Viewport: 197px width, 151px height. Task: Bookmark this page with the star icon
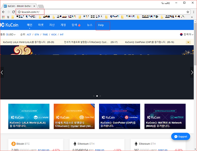click(188, 12)
